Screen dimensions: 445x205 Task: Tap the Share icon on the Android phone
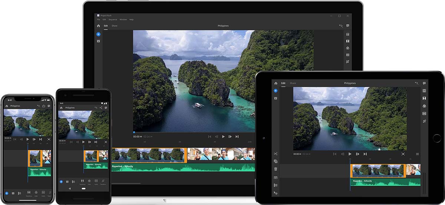pos(101,108)
